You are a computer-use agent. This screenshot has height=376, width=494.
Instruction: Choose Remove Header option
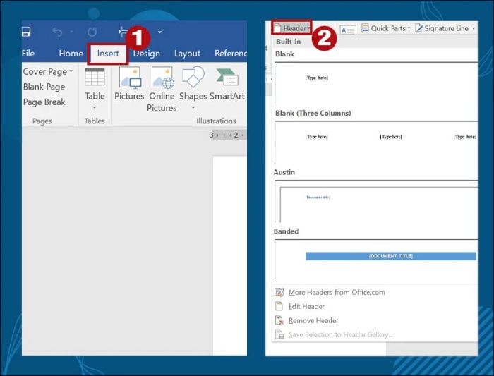pyautogui.click(x=313, y=320)
